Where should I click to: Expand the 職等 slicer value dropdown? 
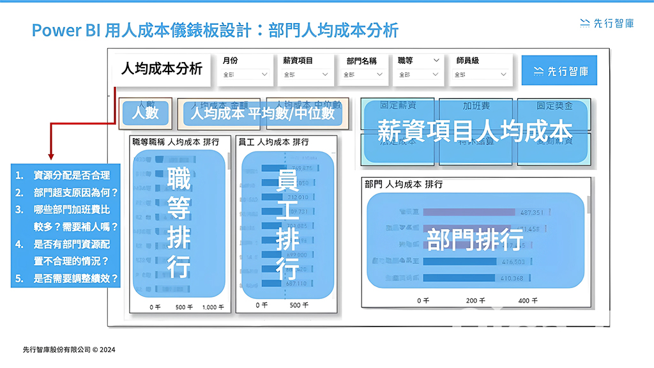point(418,74)
